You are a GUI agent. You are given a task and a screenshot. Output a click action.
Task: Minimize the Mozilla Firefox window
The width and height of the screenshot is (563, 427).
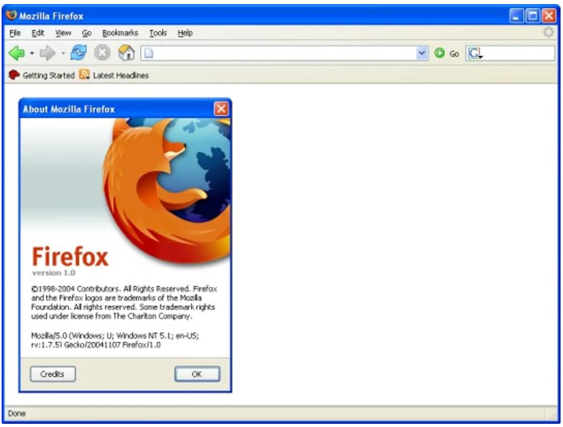tap(516, 16)
